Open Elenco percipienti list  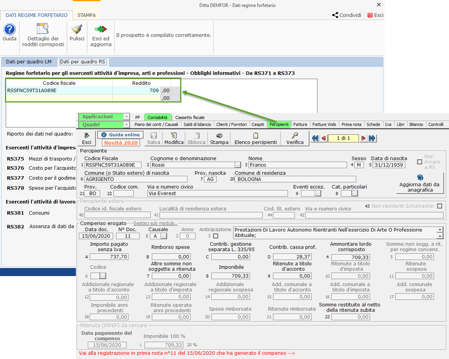(x=255, y=139)
